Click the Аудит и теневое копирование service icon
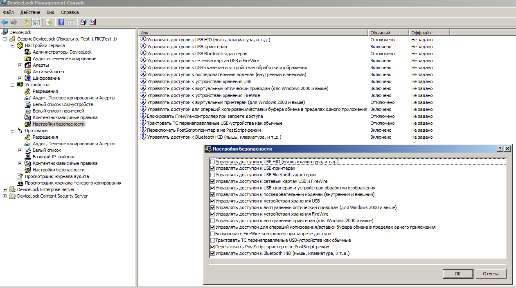 (x=28, y=59)
